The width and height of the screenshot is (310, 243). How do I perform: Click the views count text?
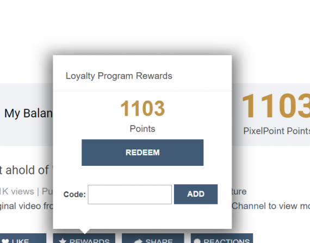(x=17, y=192)
